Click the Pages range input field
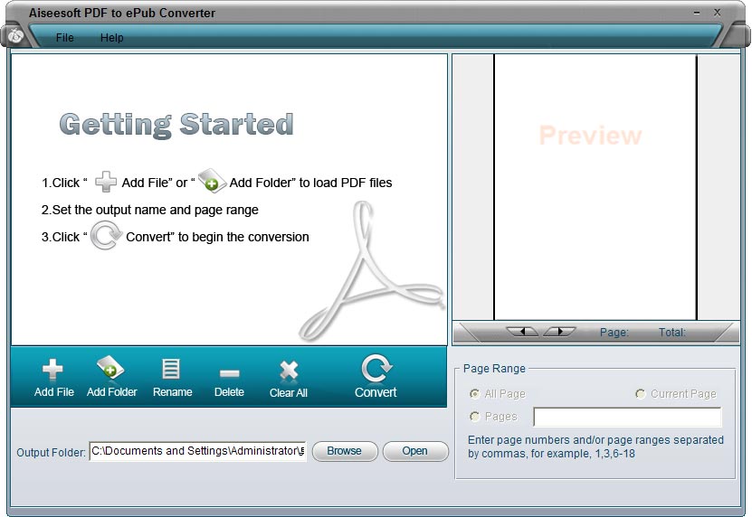752x517 pixels. click(627, 417)
